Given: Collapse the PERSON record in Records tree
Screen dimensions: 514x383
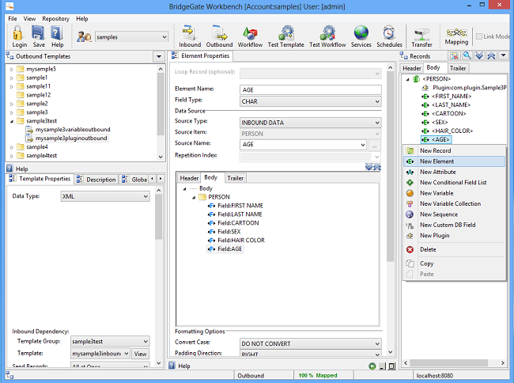Looking at the screenshot, I should (407, 79).
